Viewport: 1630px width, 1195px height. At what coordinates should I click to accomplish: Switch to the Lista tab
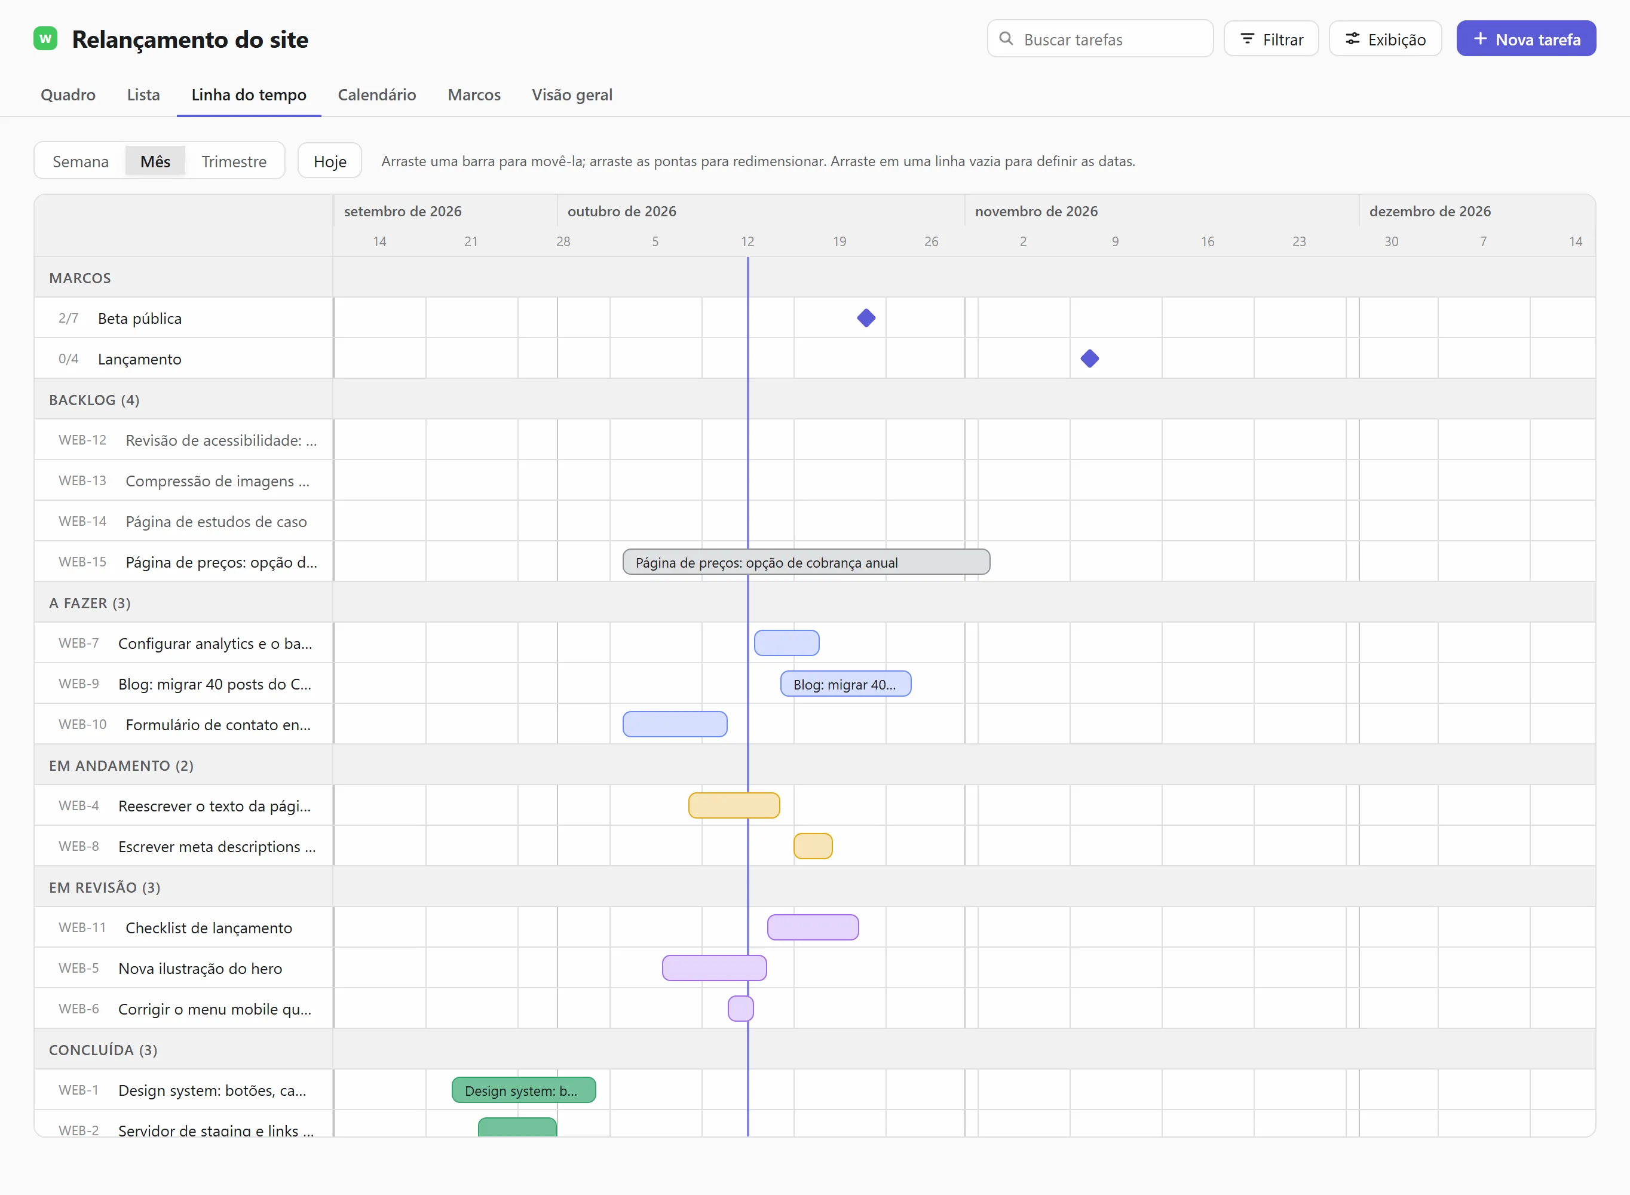(x=143, y=95)
